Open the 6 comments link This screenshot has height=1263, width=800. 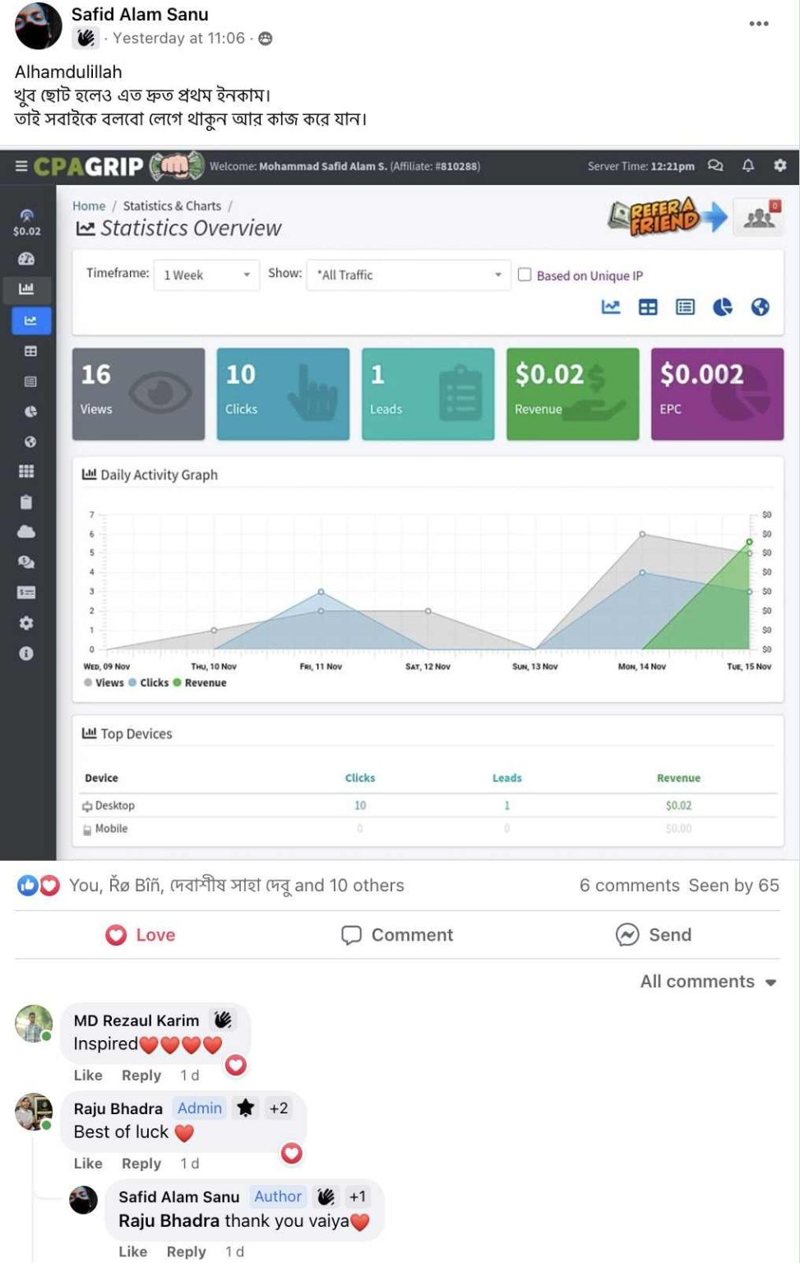point(630,886)
